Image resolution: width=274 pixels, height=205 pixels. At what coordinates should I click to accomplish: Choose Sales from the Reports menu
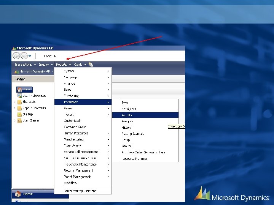[83, 90]
